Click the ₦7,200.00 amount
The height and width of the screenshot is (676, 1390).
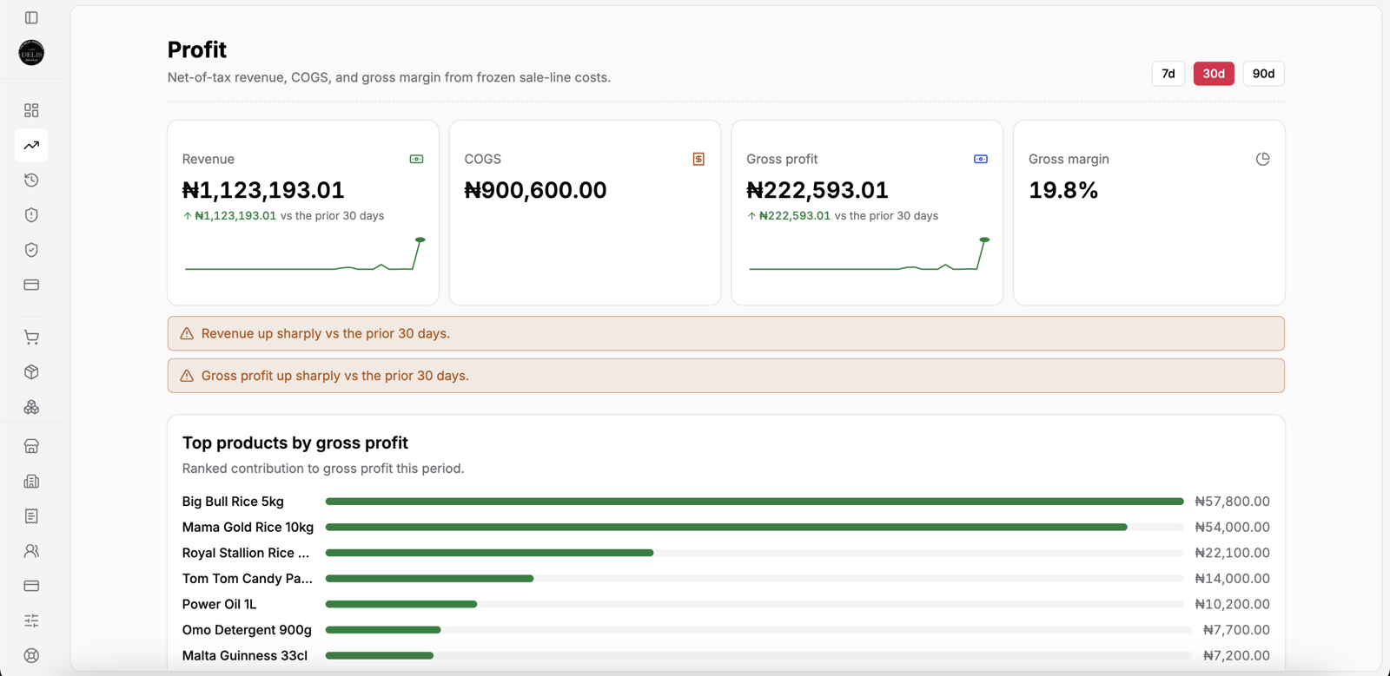click(1236, 655)
